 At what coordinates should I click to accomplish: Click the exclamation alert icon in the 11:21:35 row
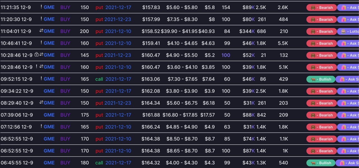(41, 7)
